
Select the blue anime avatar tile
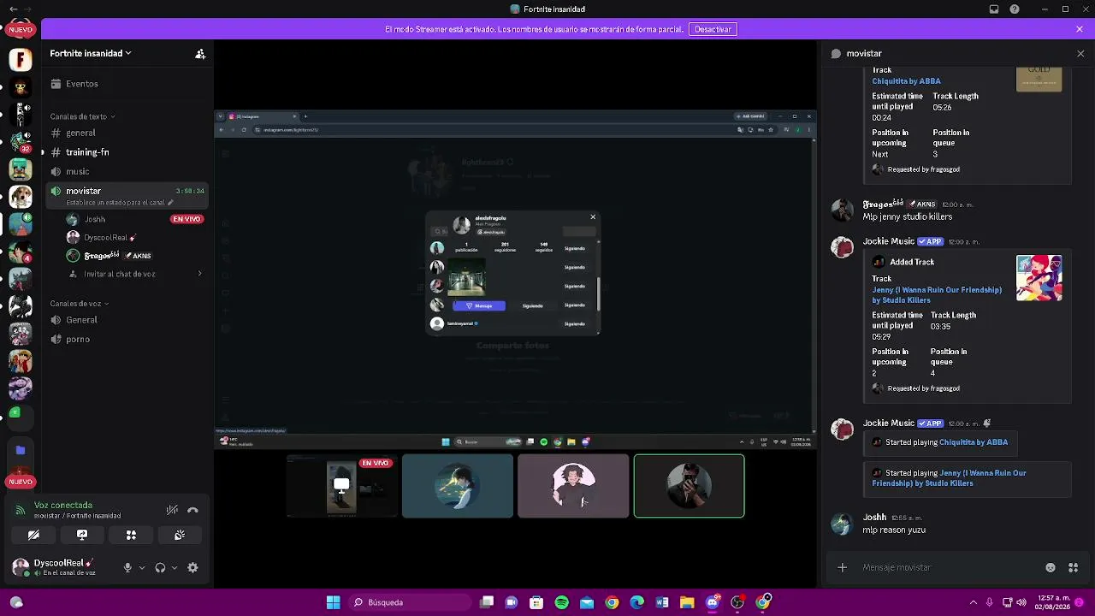[x=458, y=486]
